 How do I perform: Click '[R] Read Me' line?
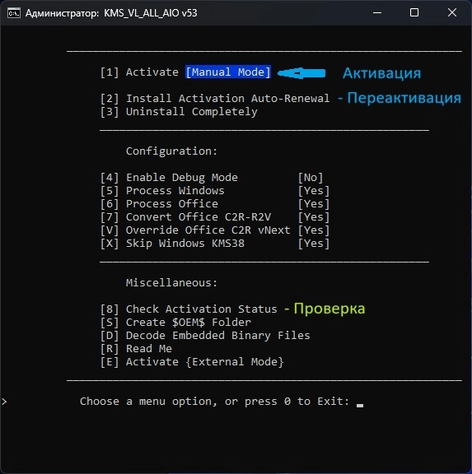point(136,349)
